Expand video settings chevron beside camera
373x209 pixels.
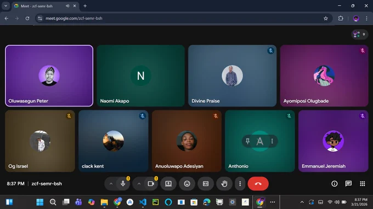point(139,184)
